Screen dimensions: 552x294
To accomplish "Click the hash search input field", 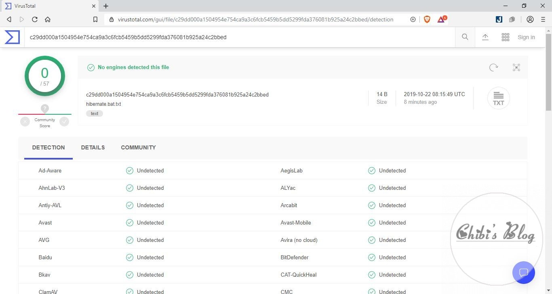I will point(240,37).
